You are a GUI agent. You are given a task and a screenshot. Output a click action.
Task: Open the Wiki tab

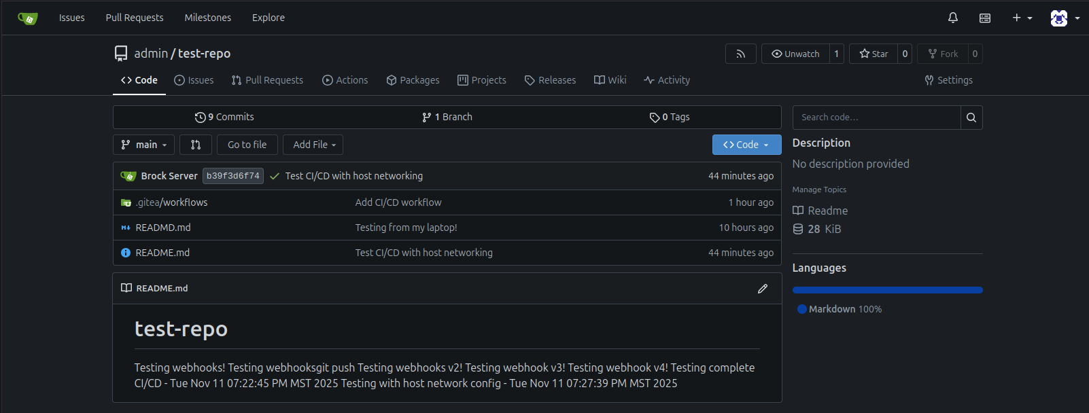tap(610, 80)
